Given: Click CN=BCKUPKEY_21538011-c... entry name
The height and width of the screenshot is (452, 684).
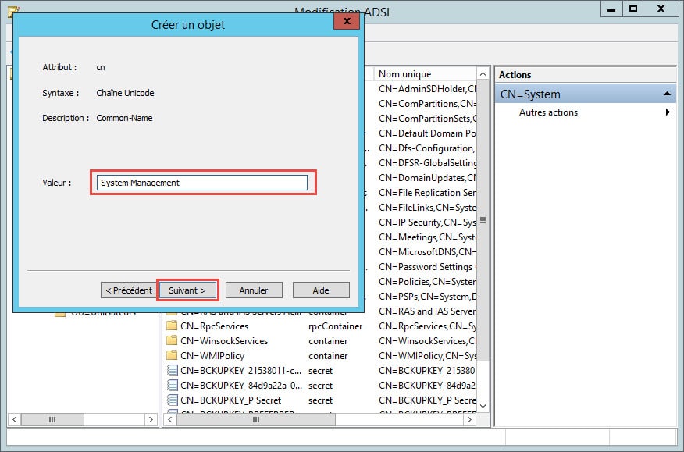Looking at the screenshot, I should pos(240,370).
